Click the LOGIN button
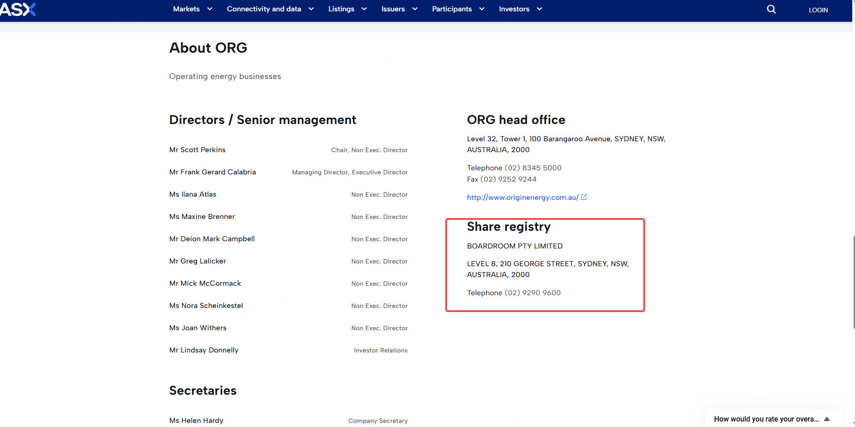 pos(818,10)
